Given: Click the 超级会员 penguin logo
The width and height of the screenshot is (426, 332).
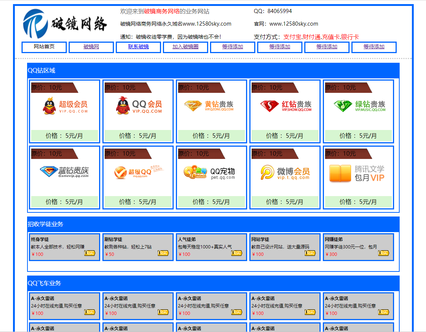Looking at the screenshot, I should coord(65,106).
